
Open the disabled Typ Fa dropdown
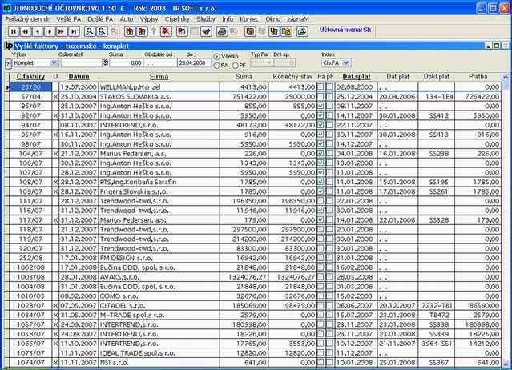[x=268, y=62]
